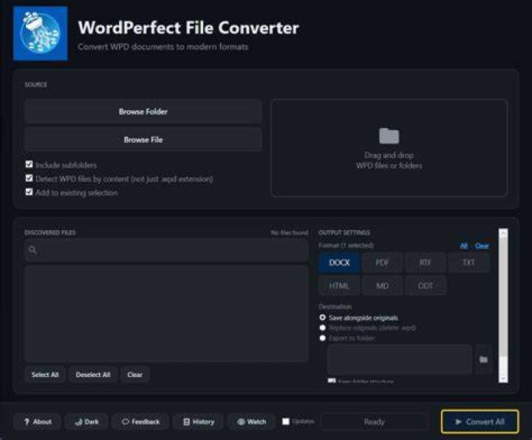The height and width of the screenshot is (440, 532).
Task: Click the discovered files search field
Action: click(166, 250)
